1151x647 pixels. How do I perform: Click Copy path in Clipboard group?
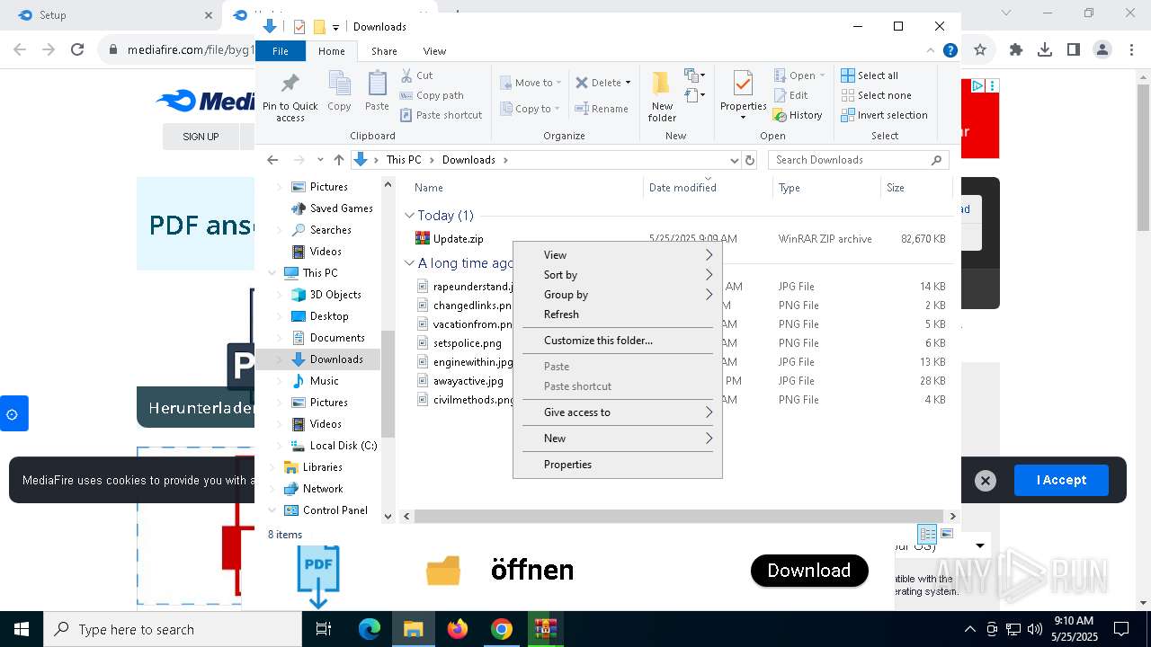(432, 95)
